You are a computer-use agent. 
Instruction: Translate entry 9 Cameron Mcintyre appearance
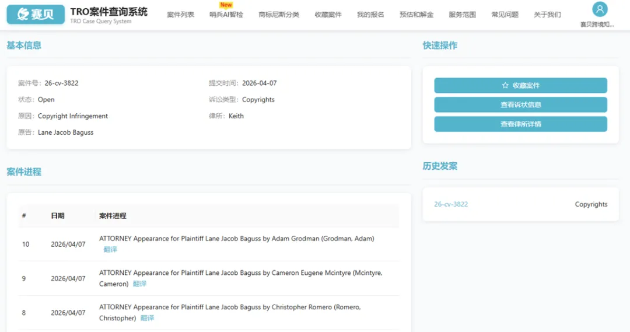(x=139, y=284)
